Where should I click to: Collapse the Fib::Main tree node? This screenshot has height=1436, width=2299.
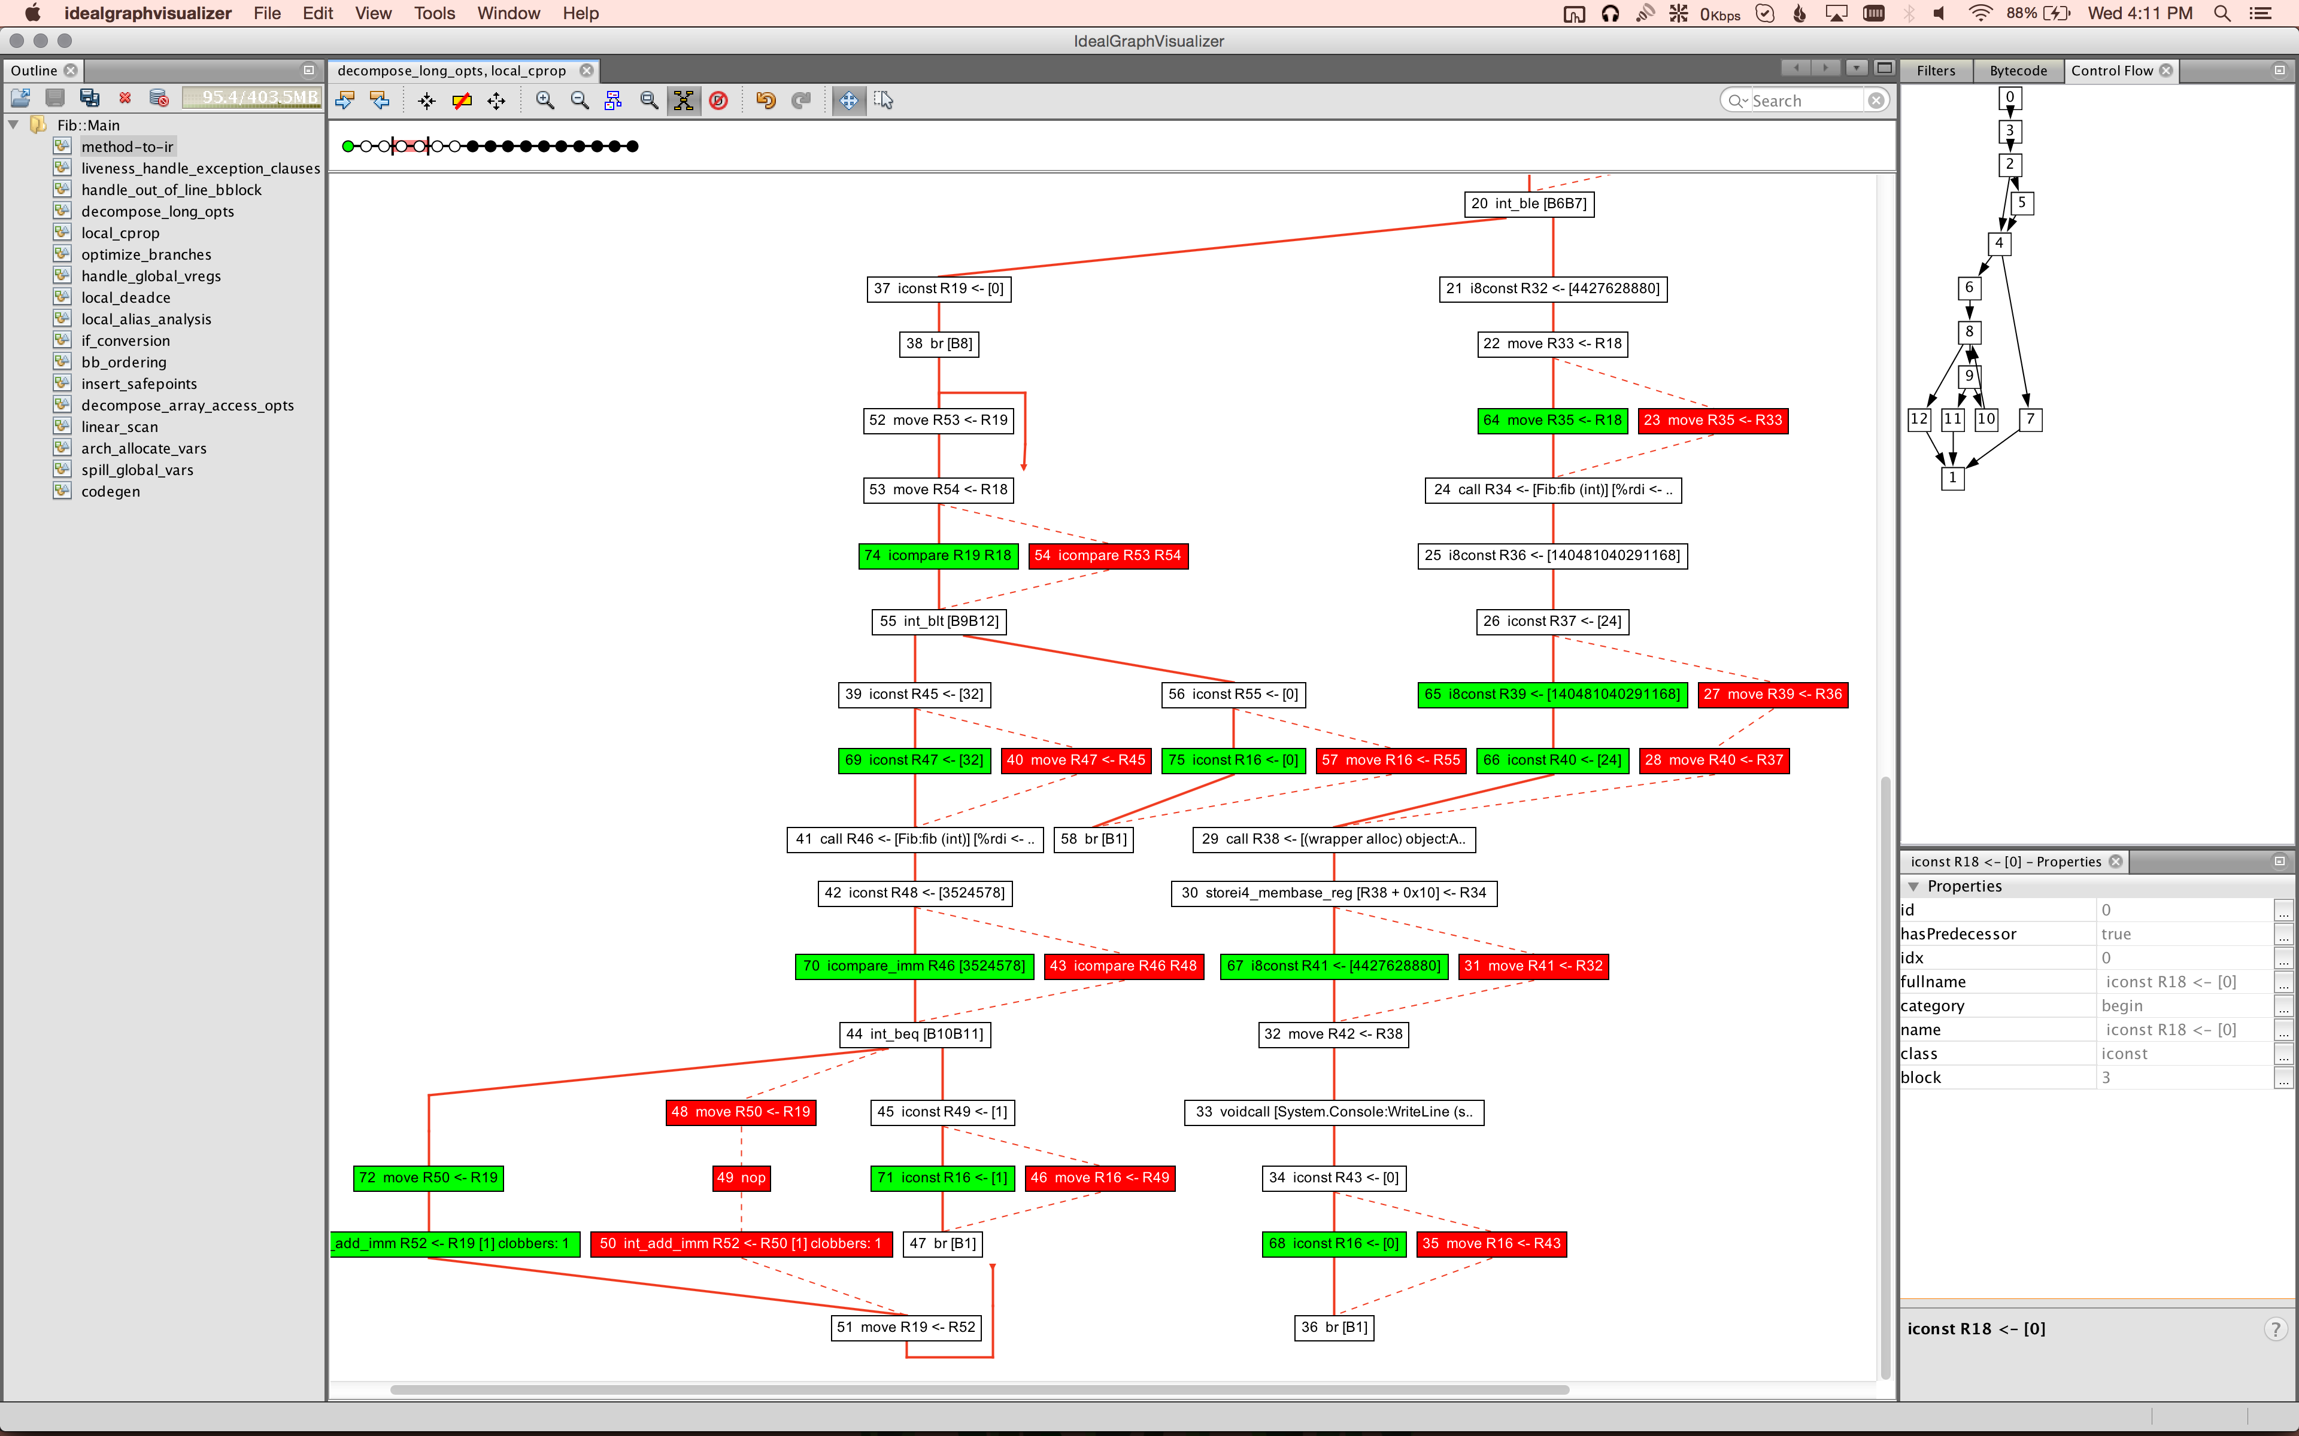tap(13, 124)
